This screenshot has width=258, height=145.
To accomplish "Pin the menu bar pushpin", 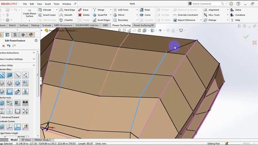I will pos(75,4).
